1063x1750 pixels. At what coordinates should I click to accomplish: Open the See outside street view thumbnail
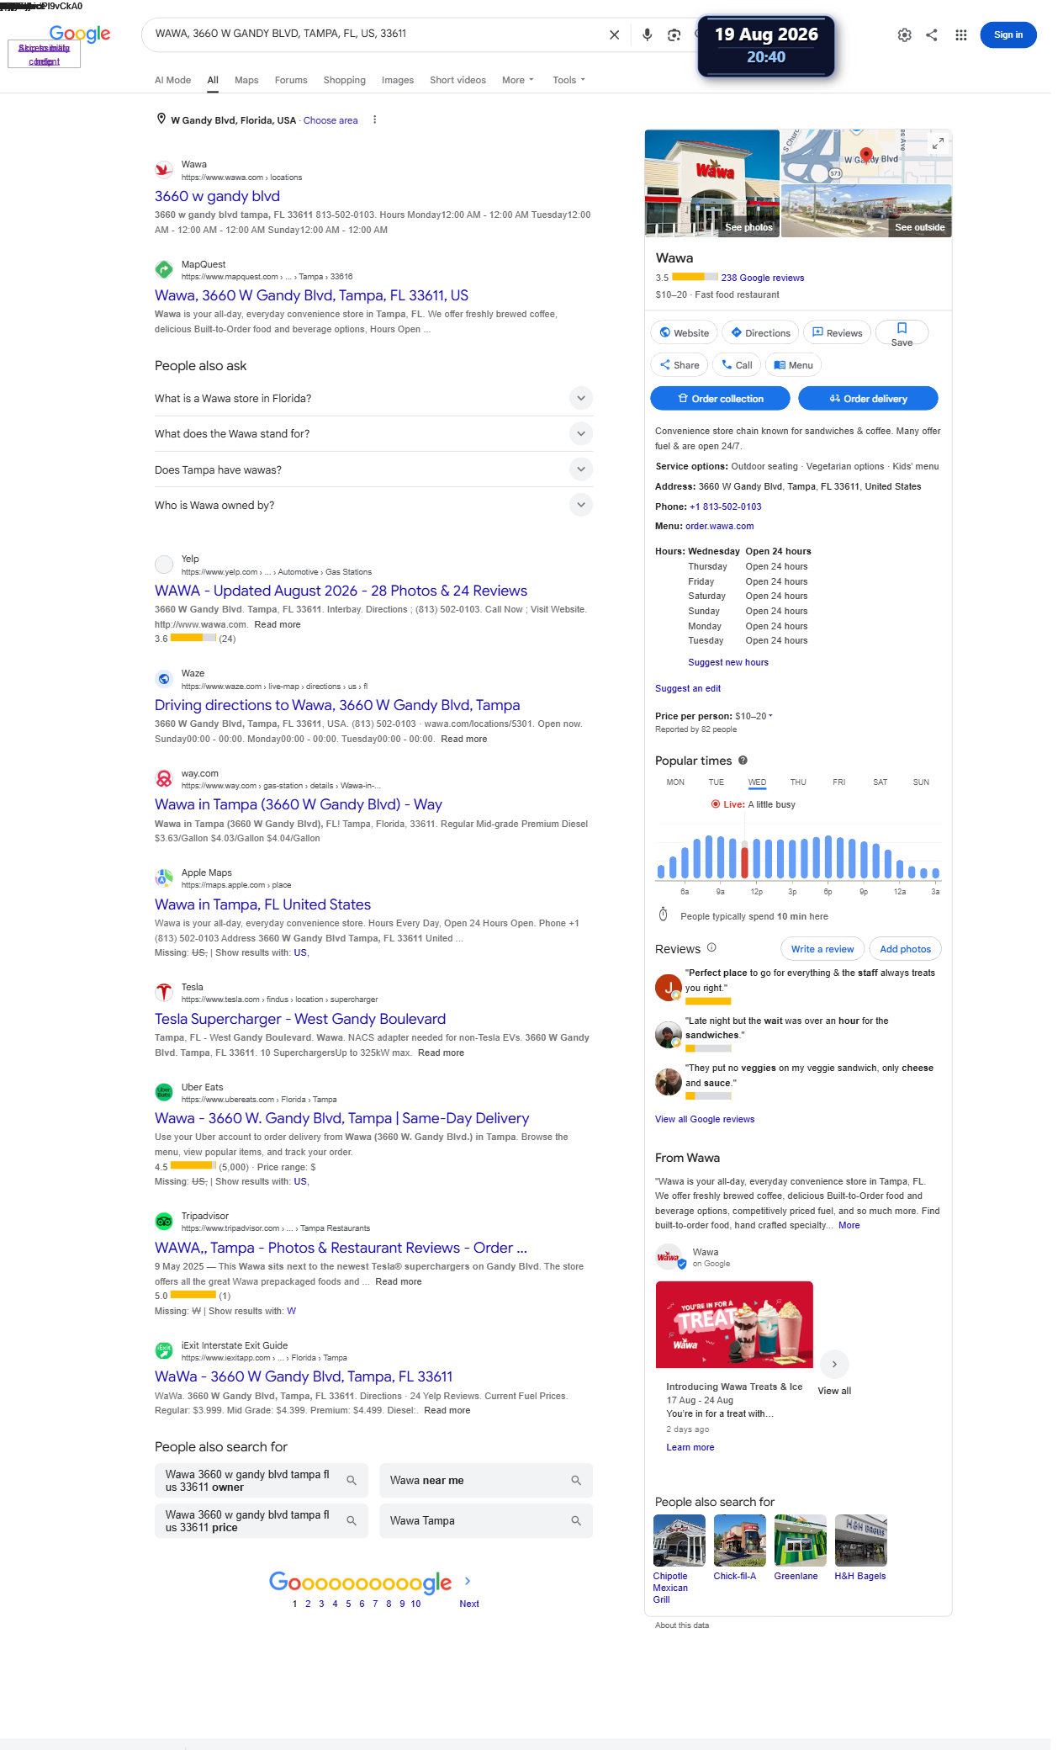[x=866, y=210]
